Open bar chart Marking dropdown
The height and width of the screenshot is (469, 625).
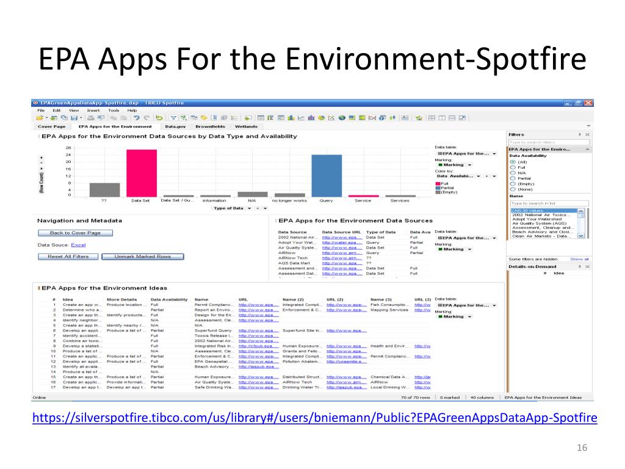pyautogui.click(x=455, y=165)
